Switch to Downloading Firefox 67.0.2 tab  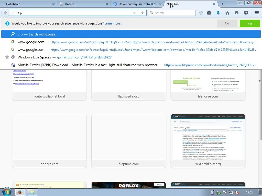pyautogui.click(x=137, y=4)
